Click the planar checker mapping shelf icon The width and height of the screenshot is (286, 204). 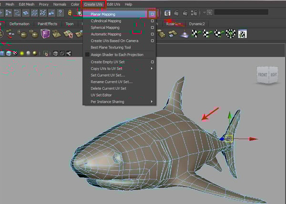(x=195, y=34)
